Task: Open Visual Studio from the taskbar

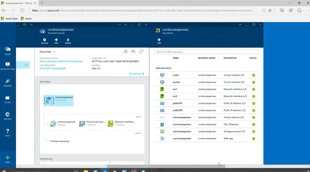Action: (x=134, y=171)
